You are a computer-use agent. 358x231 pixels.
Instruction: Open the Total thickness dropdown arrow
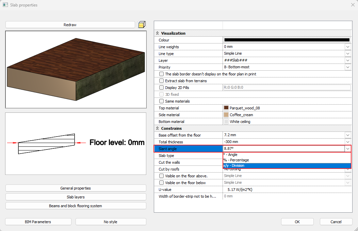348,142
